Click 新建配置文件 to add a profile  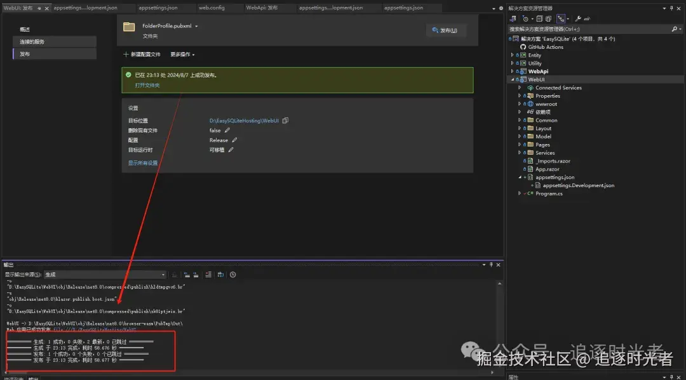[x=142, y=54]
